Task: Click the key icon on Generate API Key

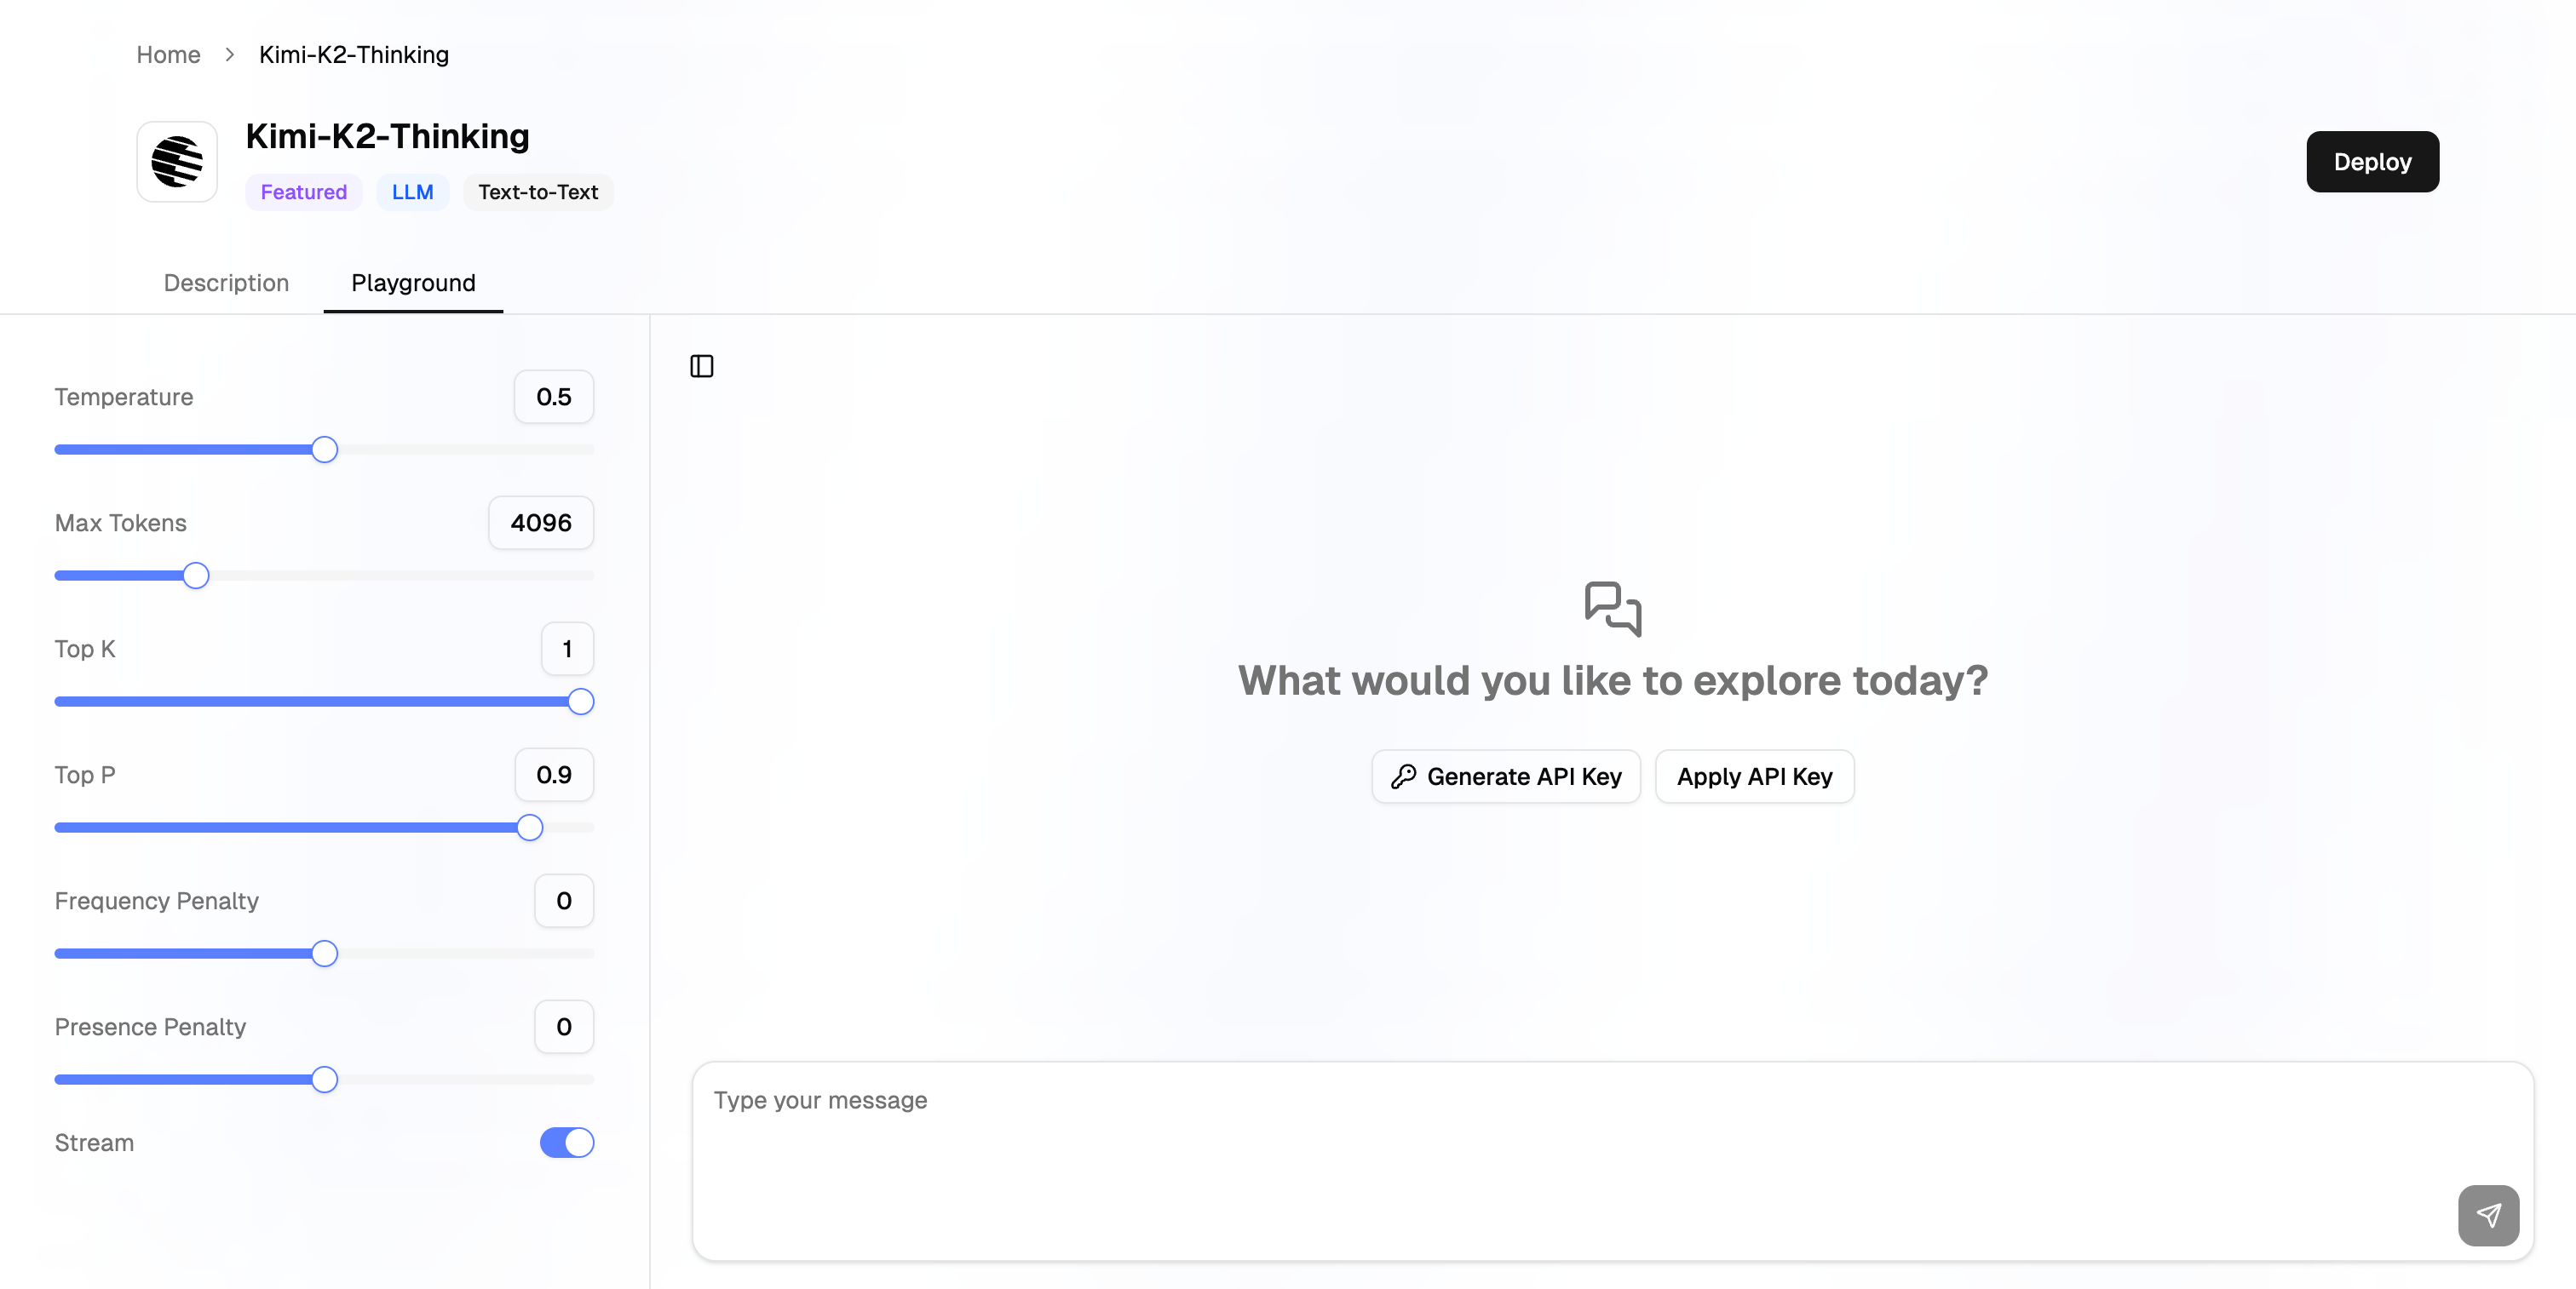Action: click(1403, 776)
